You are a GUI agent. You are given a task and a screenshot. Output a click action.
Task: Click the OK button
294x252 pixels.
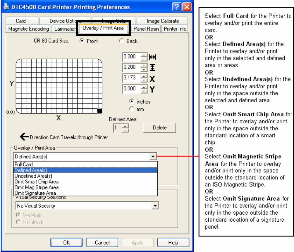tap(66, 242)
